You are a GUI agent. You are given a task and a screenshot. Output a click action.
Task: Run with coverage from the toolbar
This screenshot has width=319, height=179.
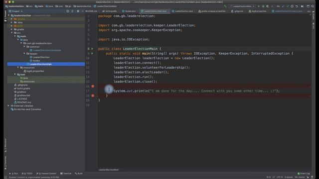pyautogui.click(x=268, y=6)
